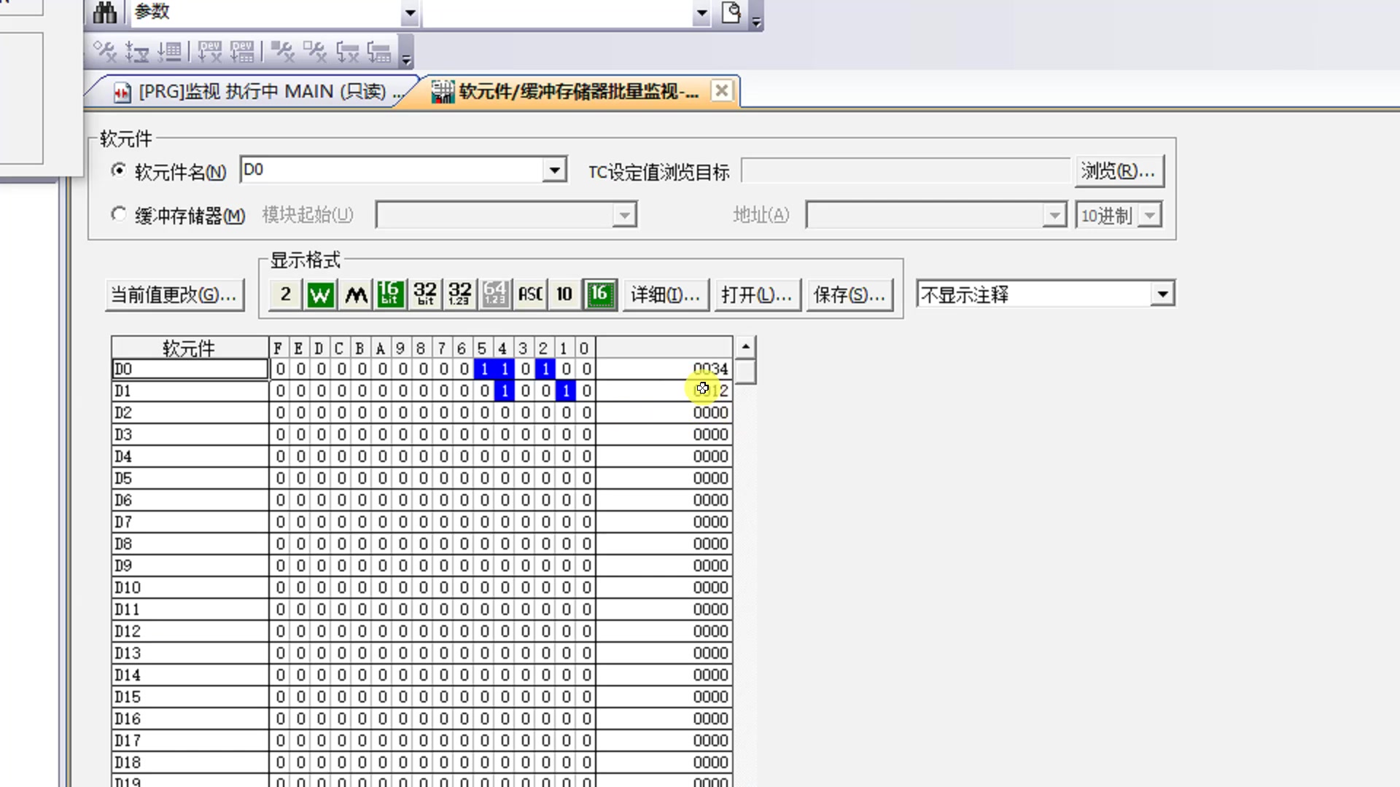Expand the device name D0 dropdown
Screen dimensions: 1400x787
tap(555, 171)
